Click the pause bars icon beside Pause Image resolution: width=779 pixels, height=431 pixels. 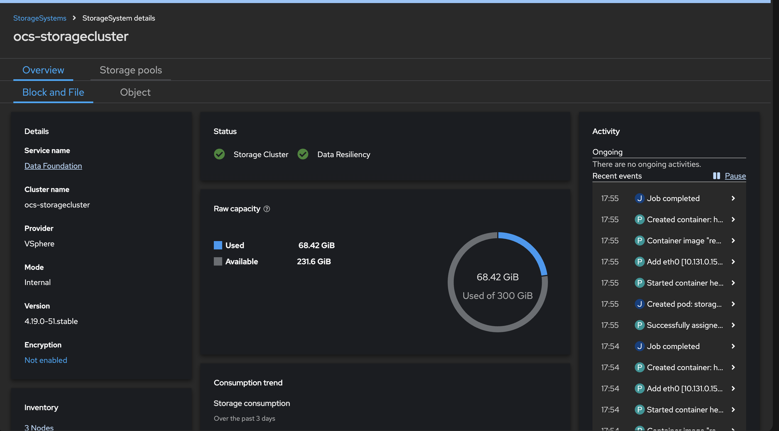coord(716,176)
